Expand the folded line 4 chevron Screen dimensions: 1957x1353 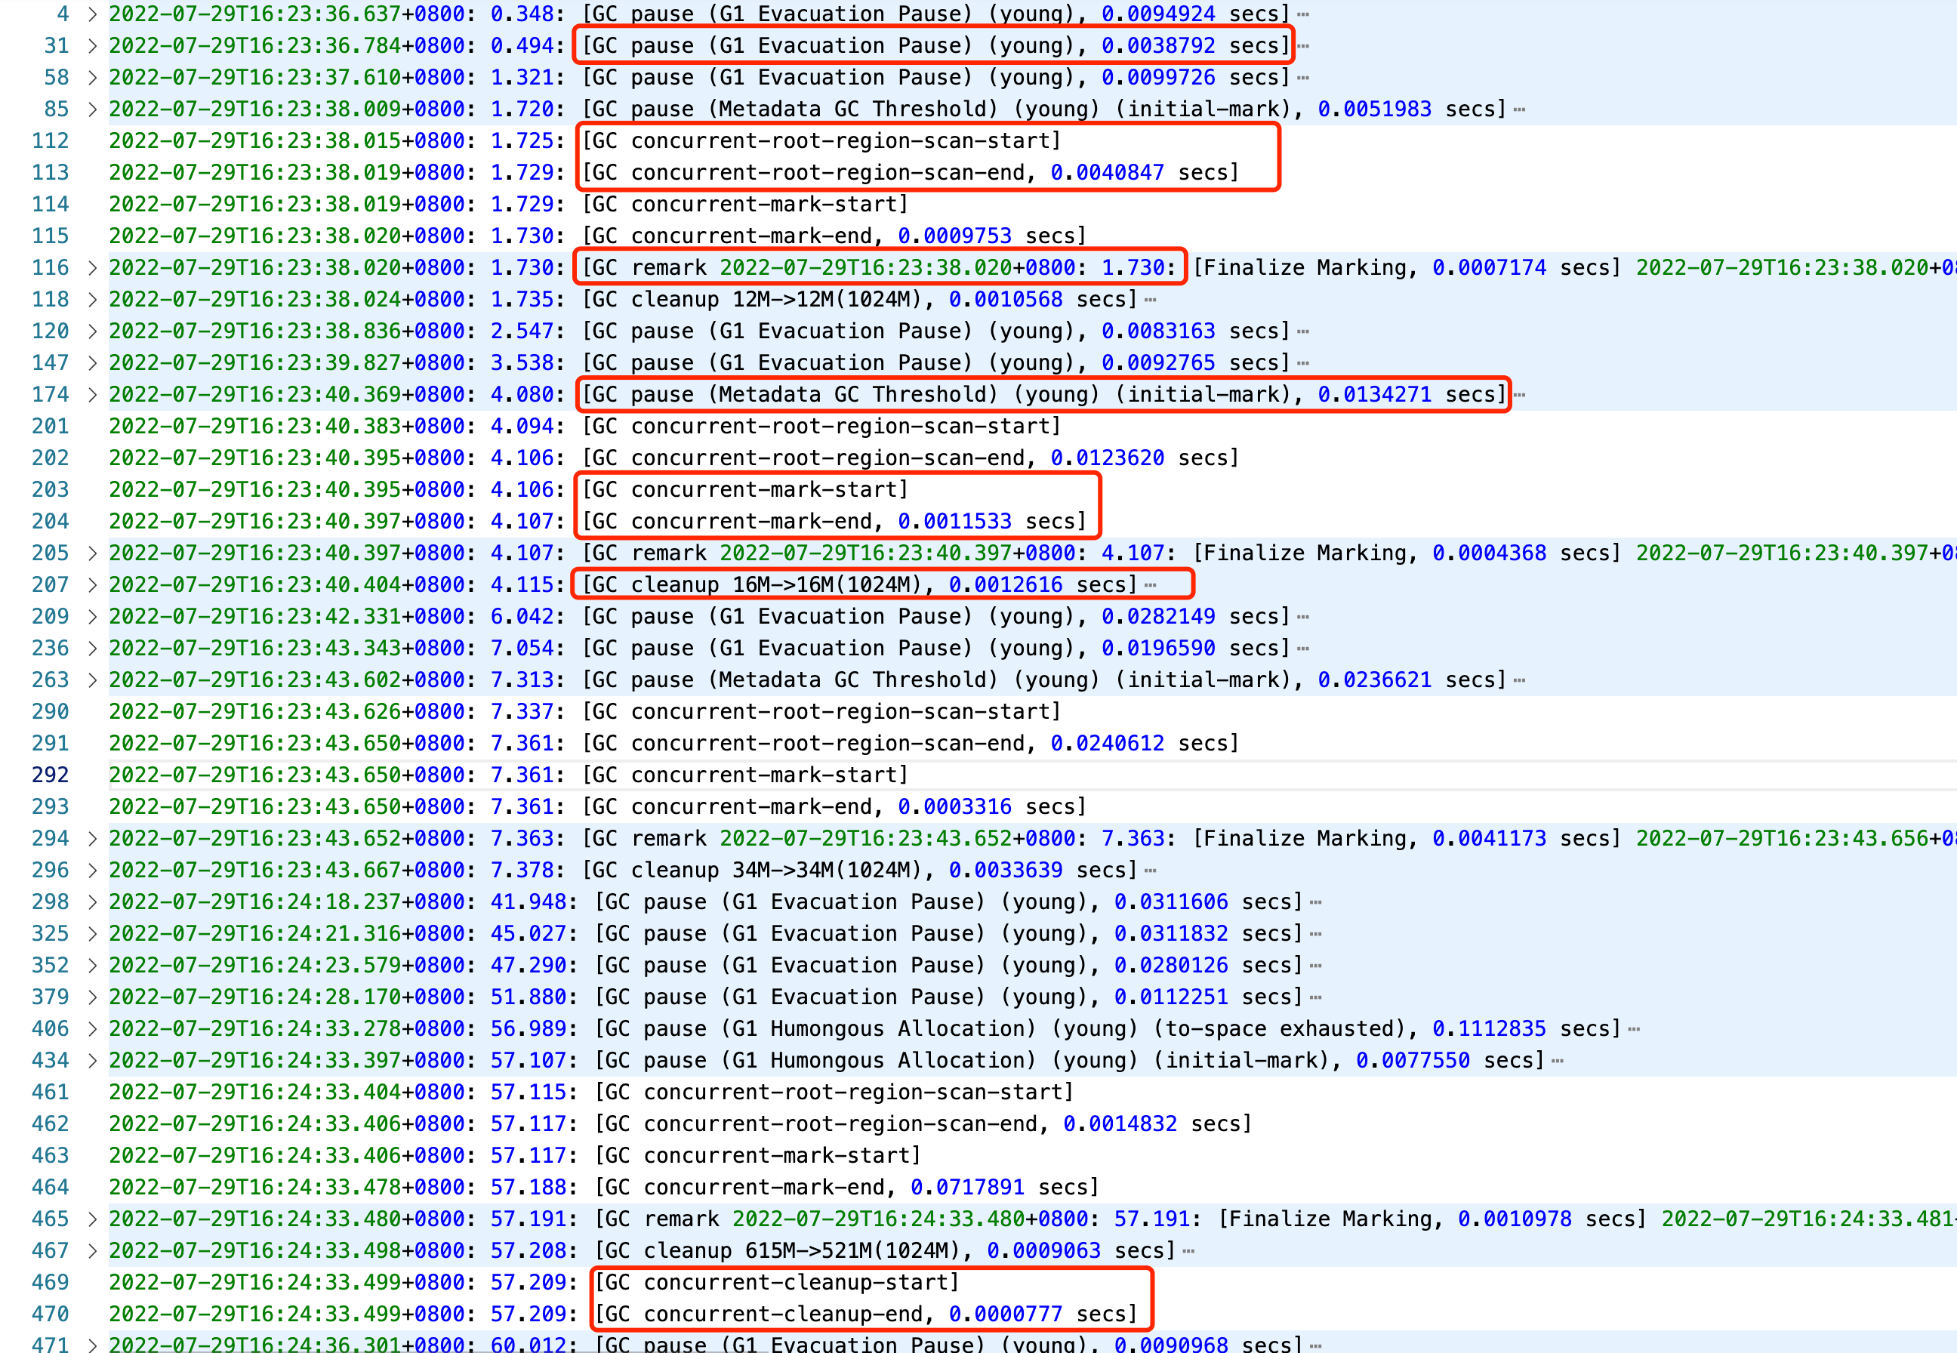tap(91, 14)
